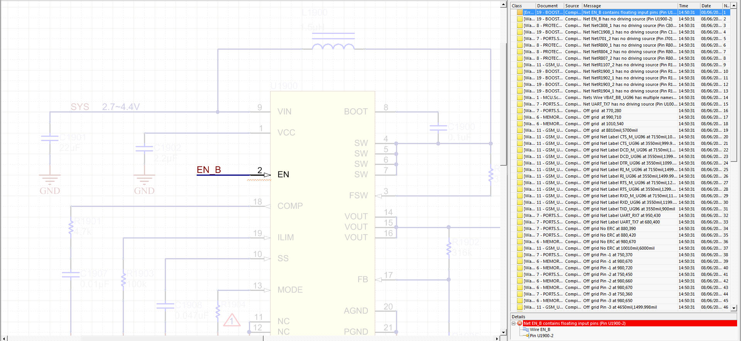Screen dimensions: 741x341
Task: Select 'Net EN_B contains floating input pins' message row
Action: (621, 12)
